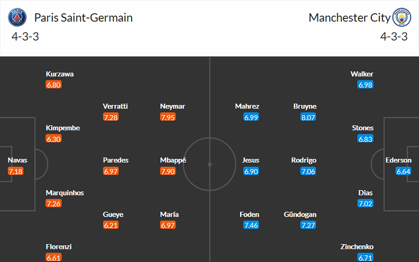This screenshot has height=262, width=419.
Task: Select Rodrigo's 7.06 rating badge
Action: [x=309, y=171]
